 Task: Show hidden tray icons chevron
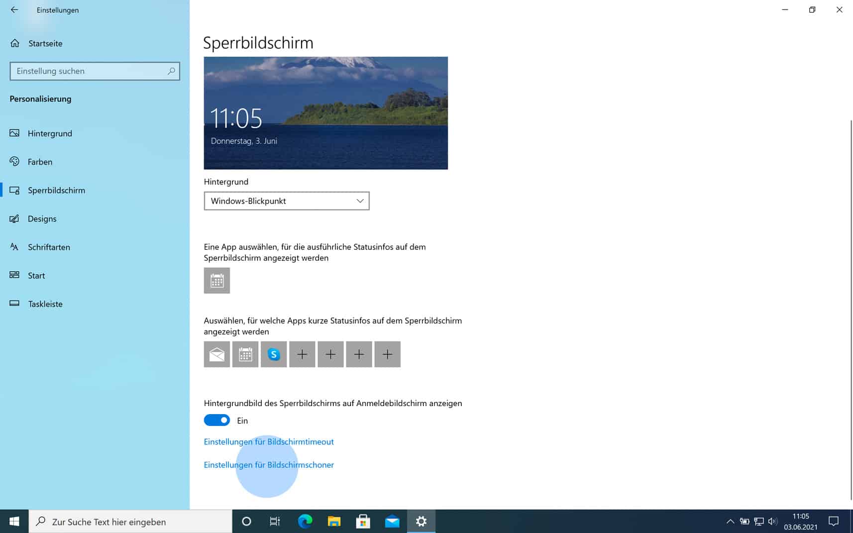coord(730,521)
